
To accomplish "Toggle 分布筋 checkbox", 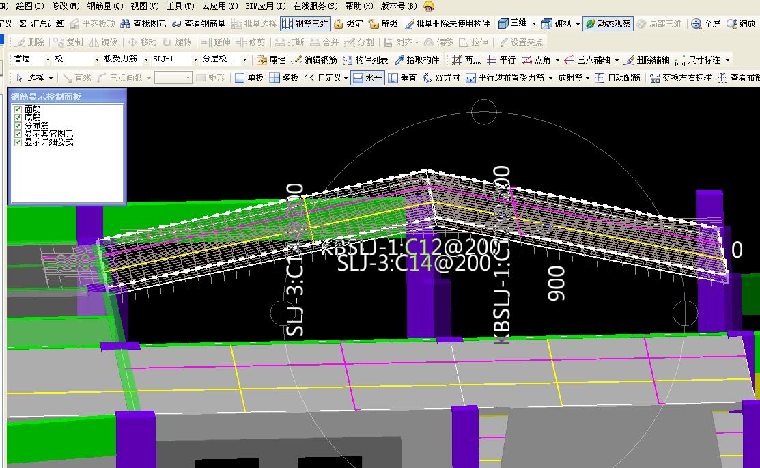I will (18, 126).
